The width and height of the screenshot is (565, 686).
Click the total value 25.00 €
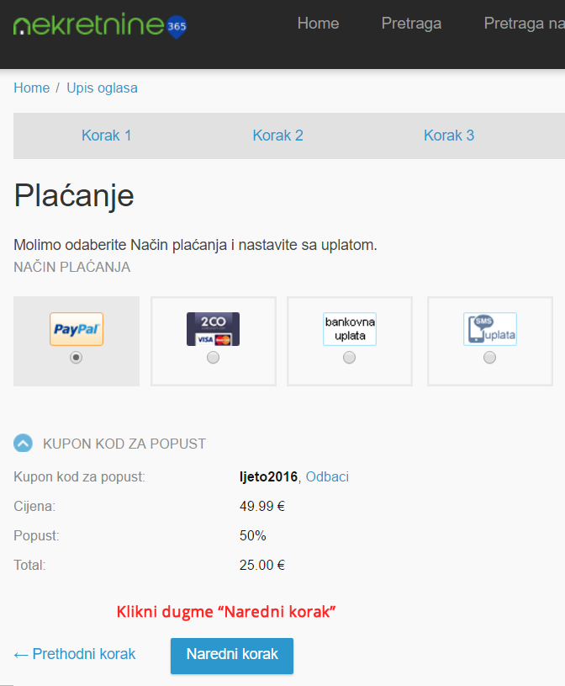click(x=262, y=566)
